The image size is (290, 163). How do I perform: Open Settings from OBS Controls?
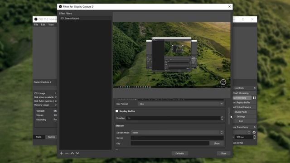point(244,117)
